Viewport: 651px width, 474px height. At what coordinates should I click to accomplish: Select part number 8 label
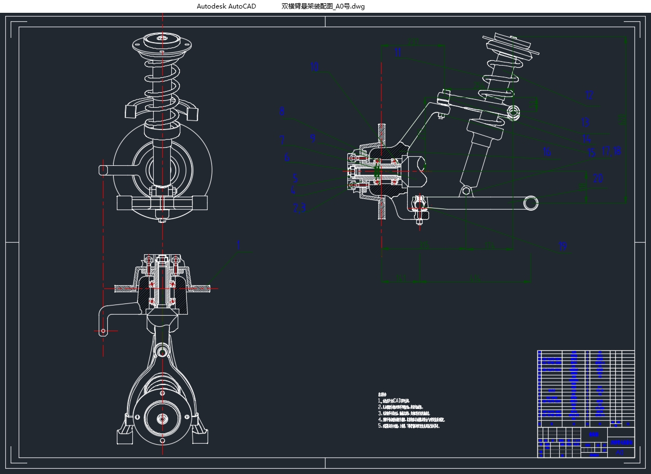[x=282, y=112]
